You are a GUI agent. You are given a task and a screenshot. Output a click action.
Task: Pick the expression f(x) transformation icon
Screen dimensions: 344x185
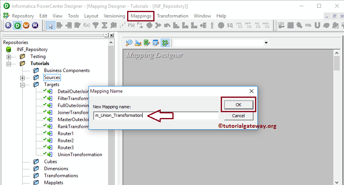87,25
